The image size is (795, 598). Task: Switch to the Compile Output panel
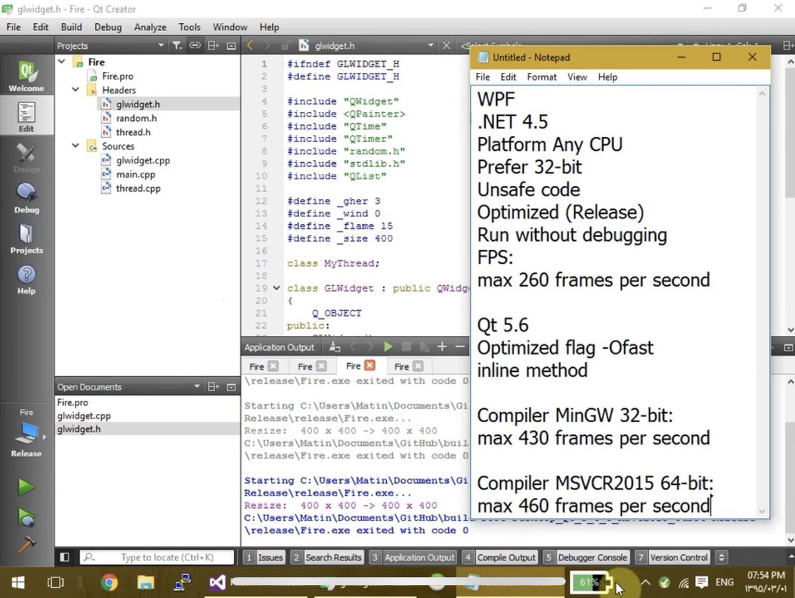(x=506, y=557)
